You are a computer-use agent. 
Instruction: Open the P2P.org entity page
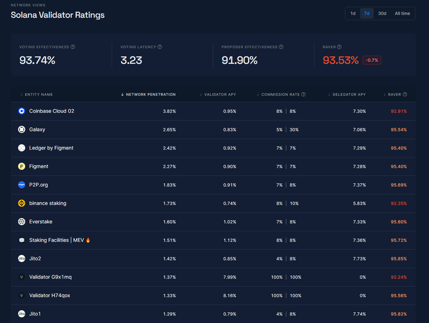[x=38, y=185]
